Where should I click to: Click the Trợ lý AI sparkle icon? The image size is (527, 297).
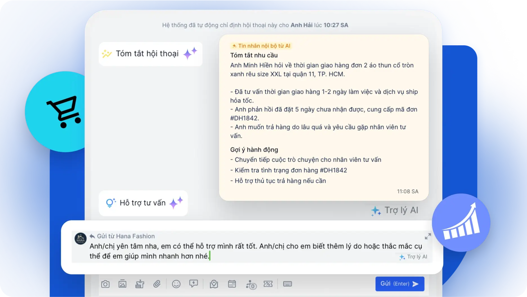(x=376, y=210)
